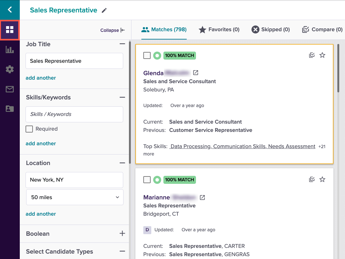This screenshot has width=345, height=259.
Task: Add Marianne to compare using the compare icon
Action: click(x=312, y=180)
